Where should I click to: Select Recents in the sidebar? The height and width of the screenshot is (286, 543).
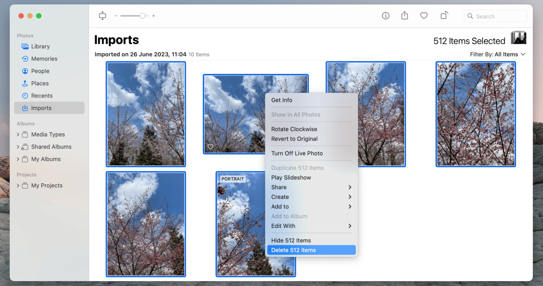point(42,95)
